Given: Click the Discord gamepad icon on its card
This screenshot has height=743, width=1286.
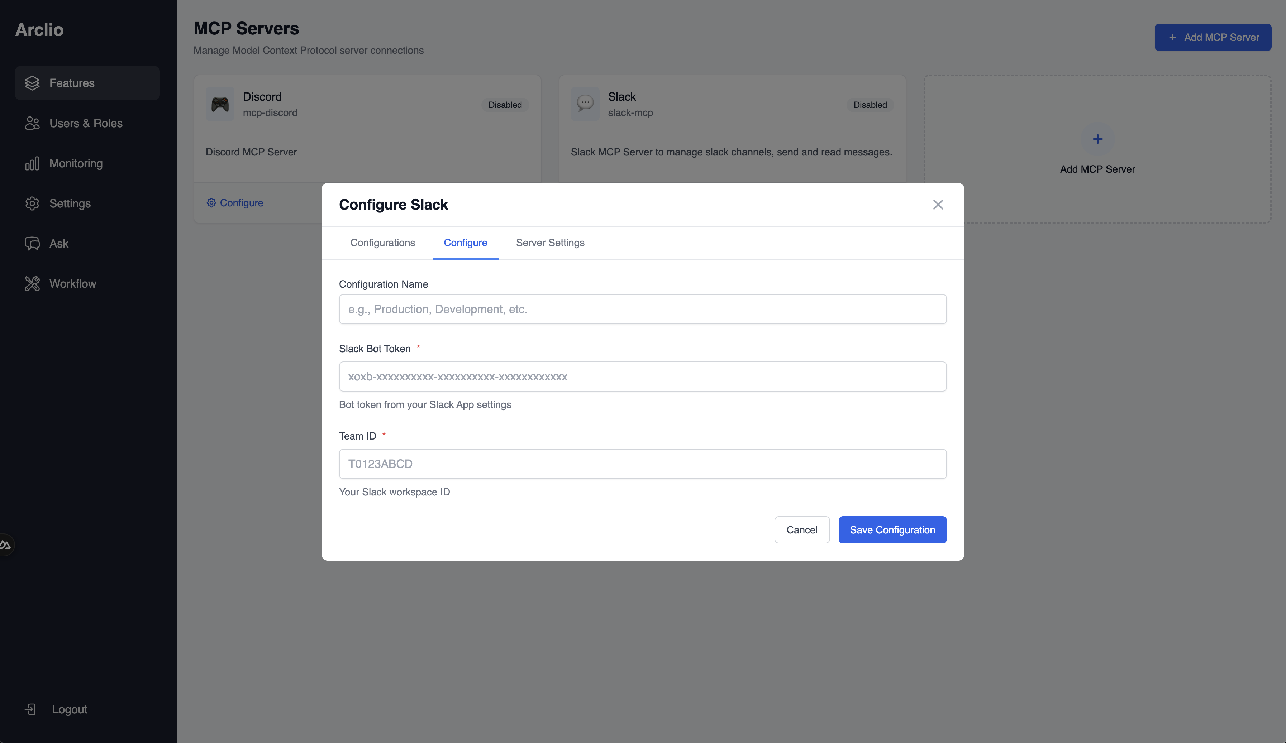Looking at the screenshot, I should tap(219, 104).
